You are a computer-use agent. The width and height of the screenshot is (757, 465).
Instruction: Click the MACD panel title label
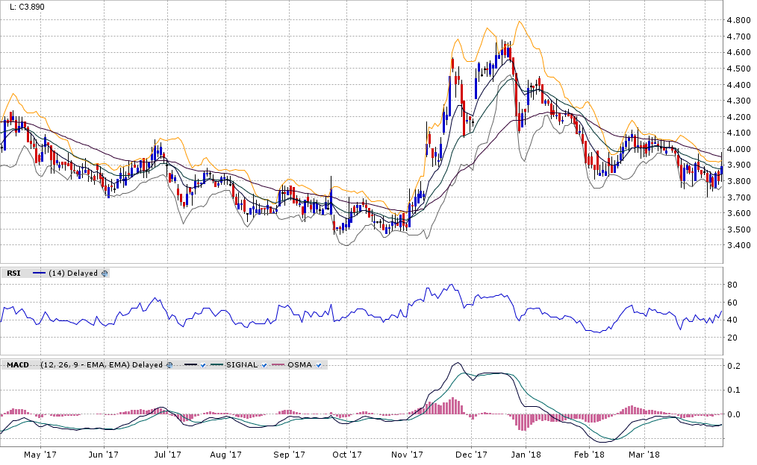tap(17, 365)
